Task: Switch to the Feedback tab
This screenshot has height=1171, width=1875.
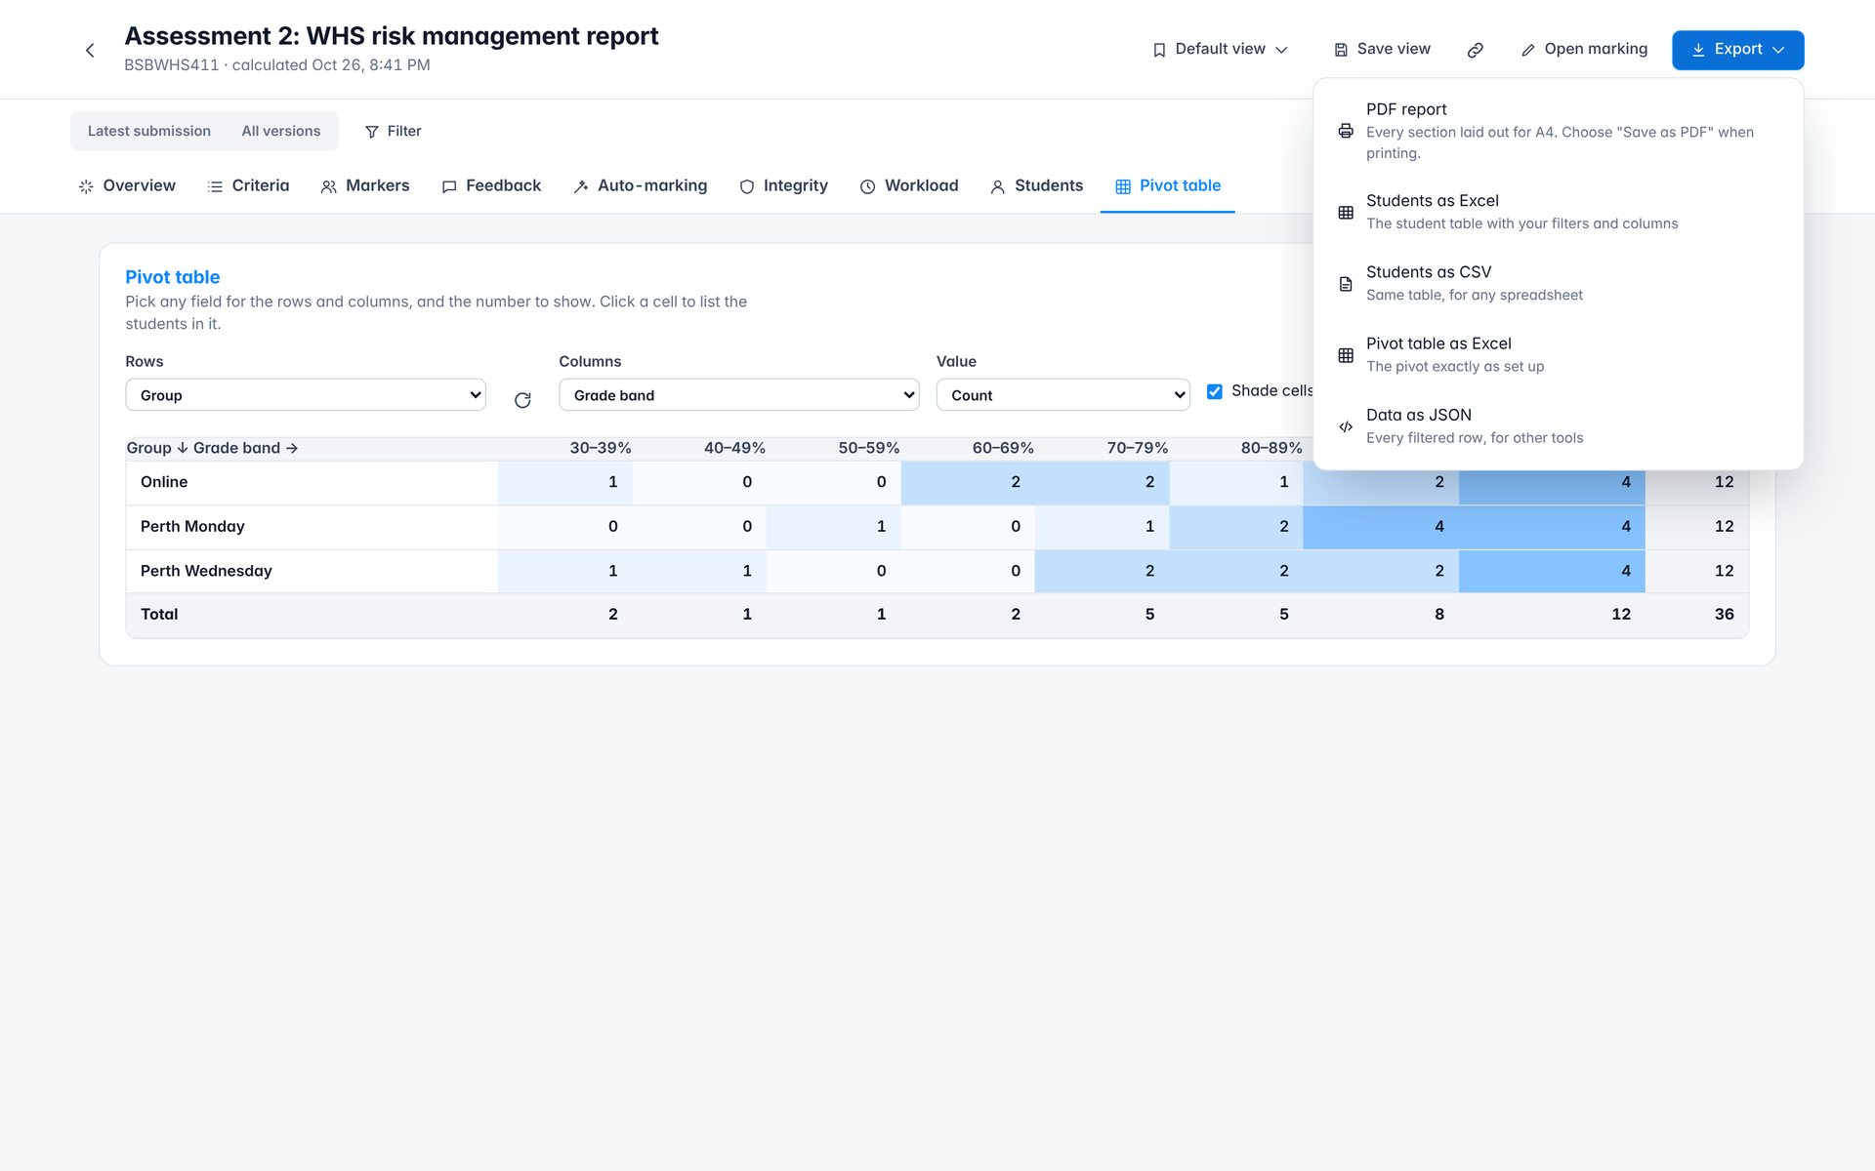Action: [x=491, y=186]
